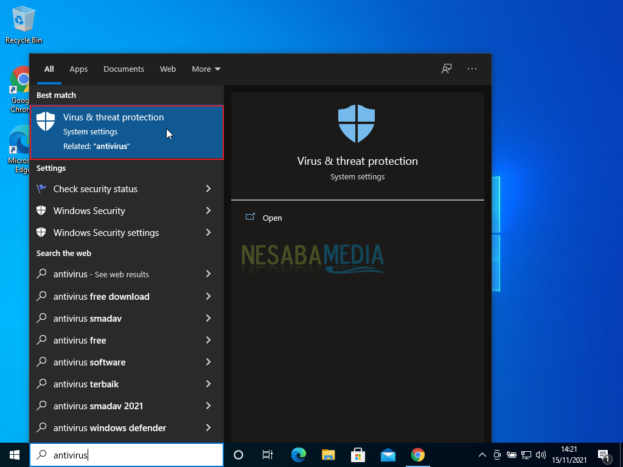This screenshot has width=623, height=467.
Task: Click Open in the preview pane
Action: [x=272, y=218]
